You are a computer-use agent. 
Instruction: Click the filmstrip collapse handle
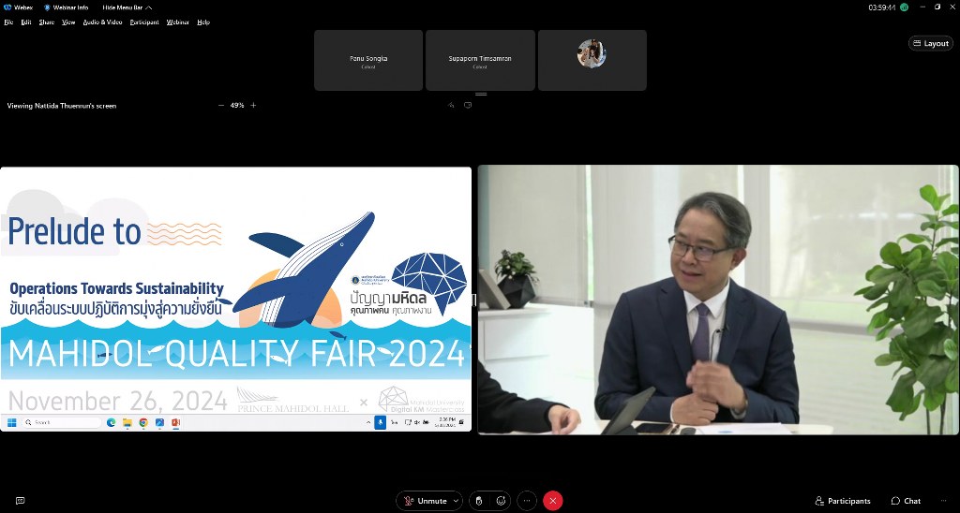pos(481,95)
